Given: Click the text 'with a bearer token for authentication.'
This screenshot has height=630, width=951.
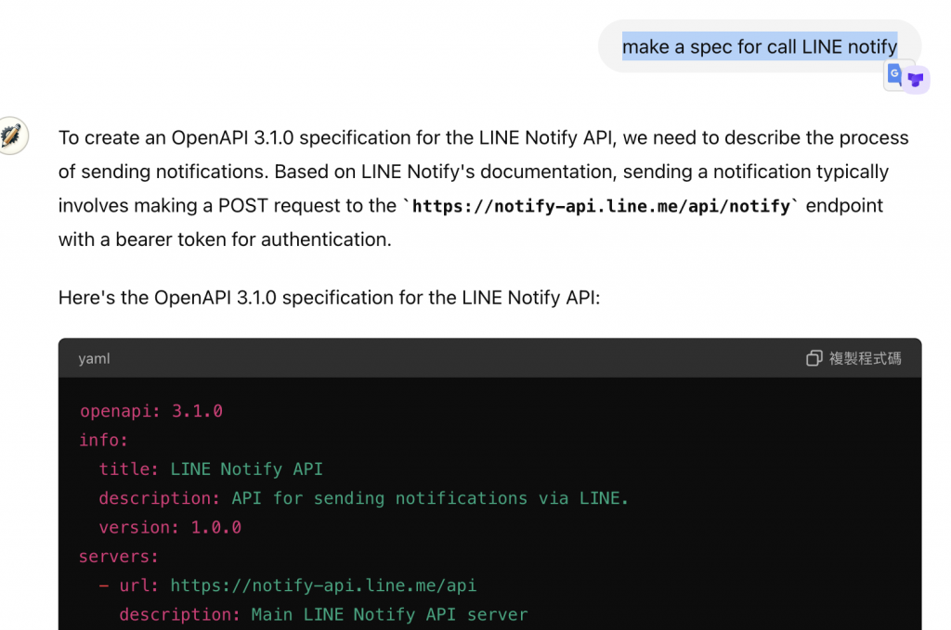Looking at the screenshot, I should click(x=225, y=239).
